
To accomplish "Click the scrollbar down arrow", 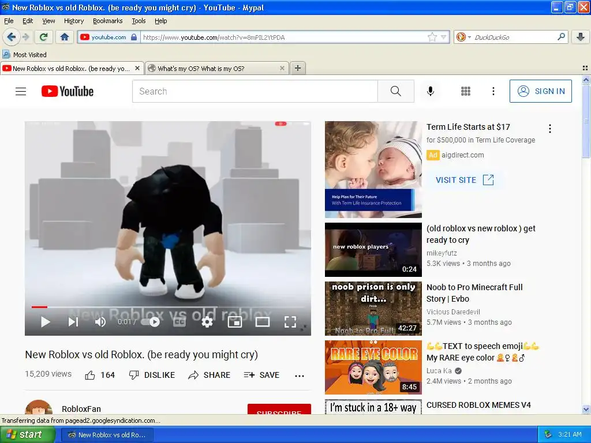I will click(x=585, y=410).
